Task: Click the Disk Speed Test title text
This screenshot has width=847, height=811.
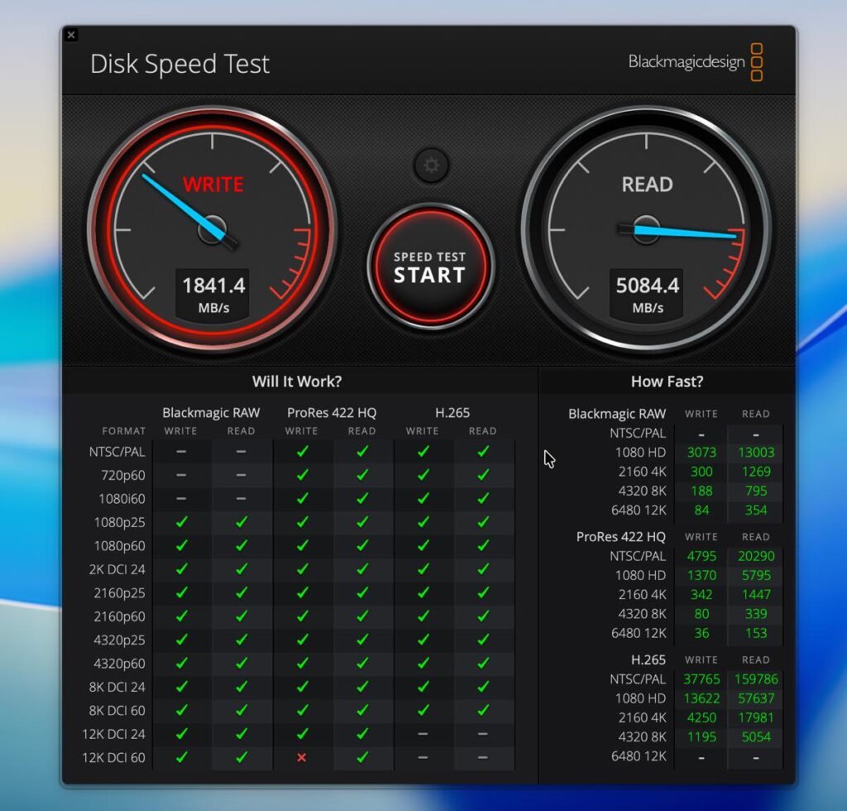Action: coord(179,64)
